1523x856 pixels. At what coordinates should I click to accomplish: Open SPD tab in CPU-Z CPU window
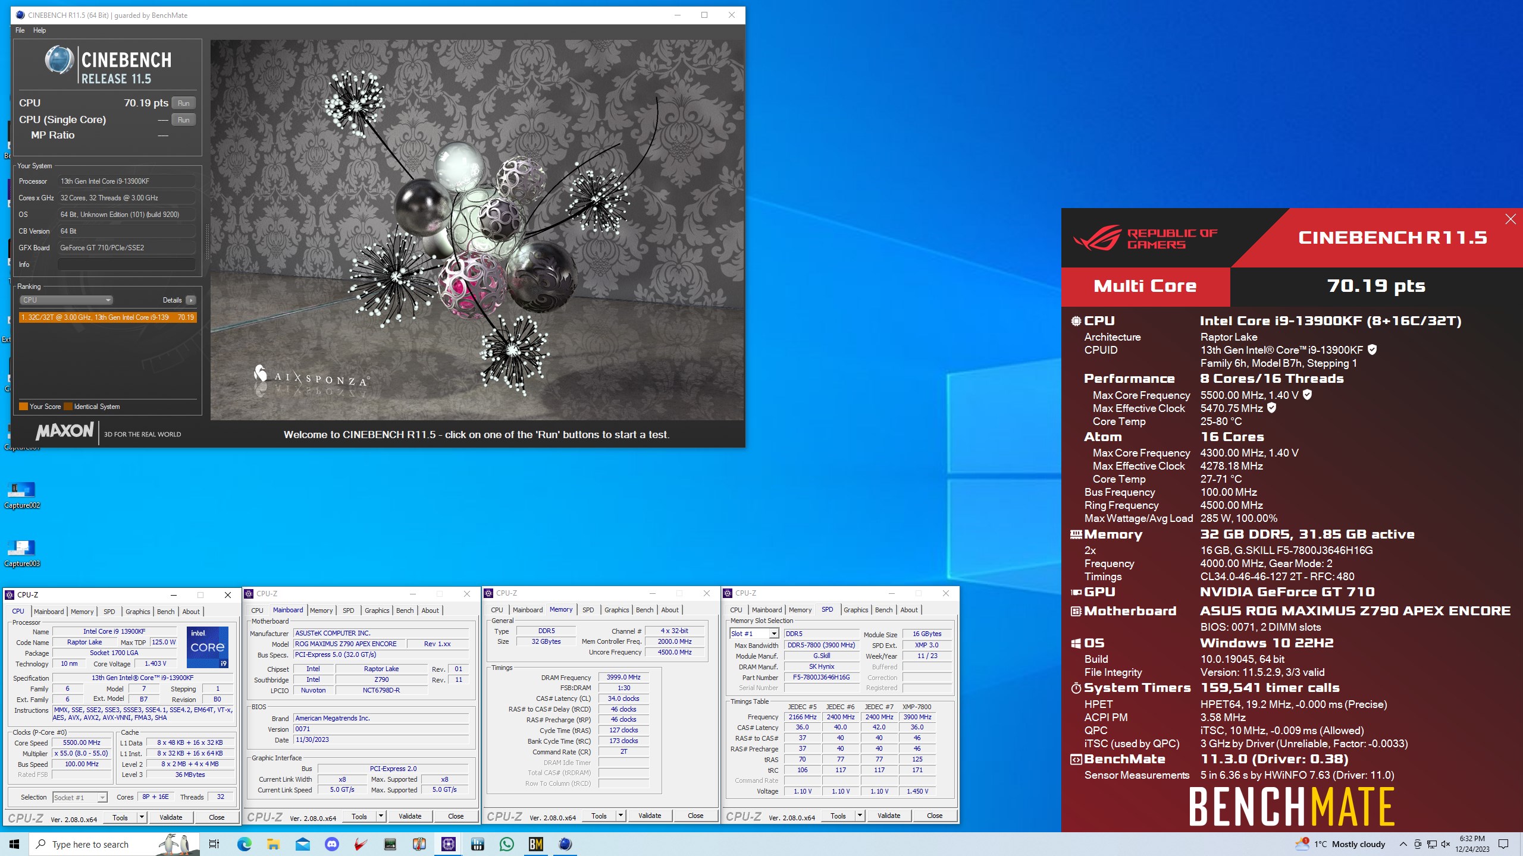(x=109, y=612)
